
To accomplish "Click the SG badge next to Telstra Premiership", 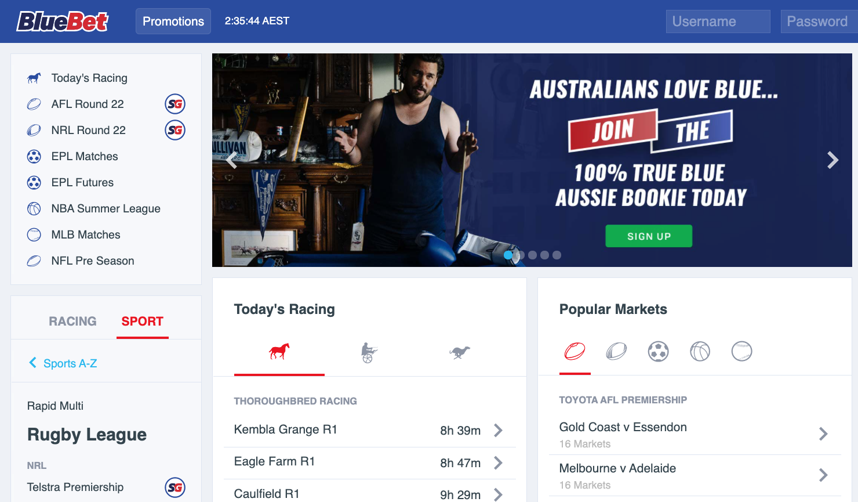I will 175,487.
